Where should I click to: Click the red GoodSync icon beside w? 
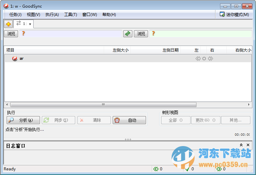(15, 59)
